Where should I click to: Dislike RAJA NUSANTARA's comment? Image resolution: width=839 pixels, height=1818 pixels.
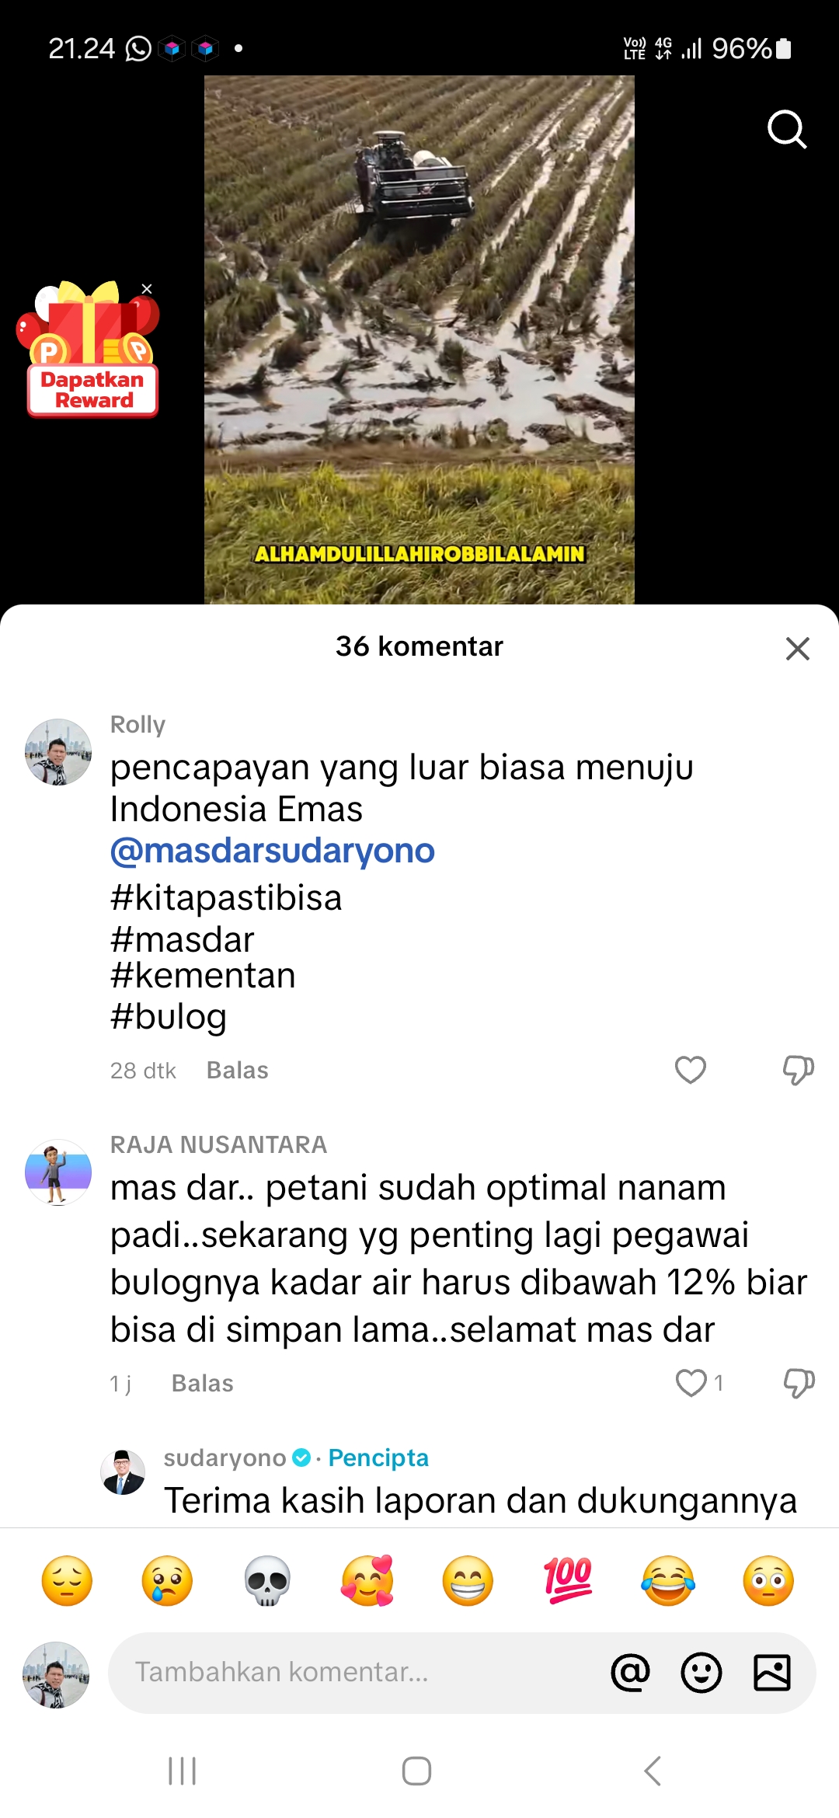coord(799,1384)
